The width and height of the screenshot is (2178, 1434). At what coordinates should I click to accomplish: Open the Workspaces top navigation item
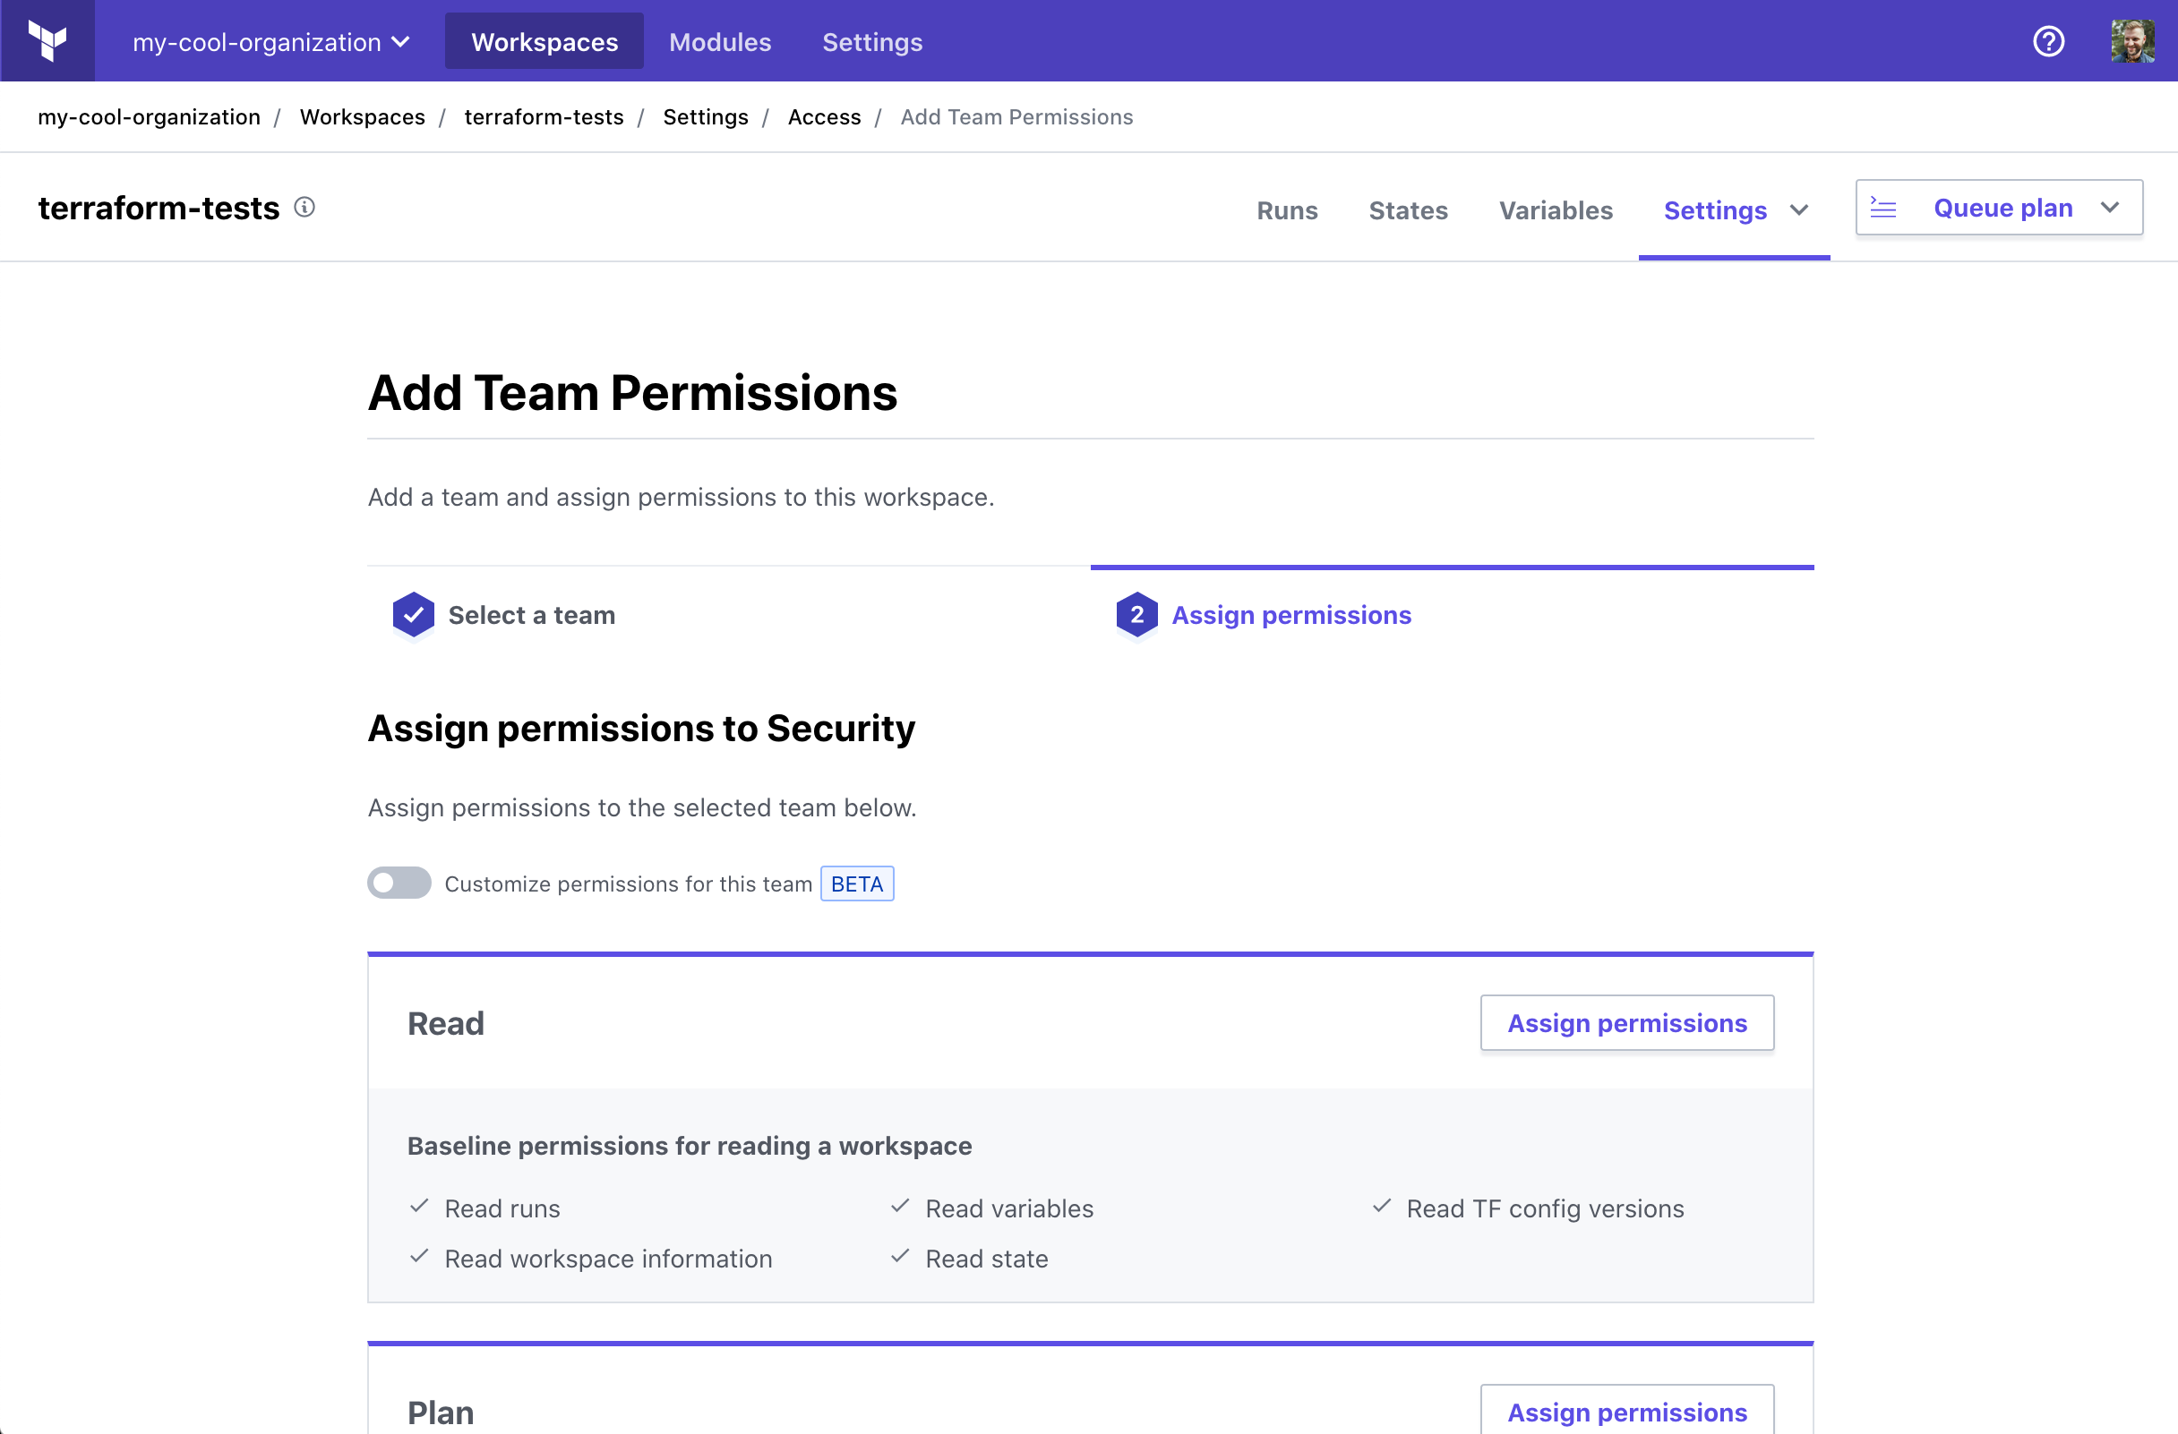pos(544,41)
